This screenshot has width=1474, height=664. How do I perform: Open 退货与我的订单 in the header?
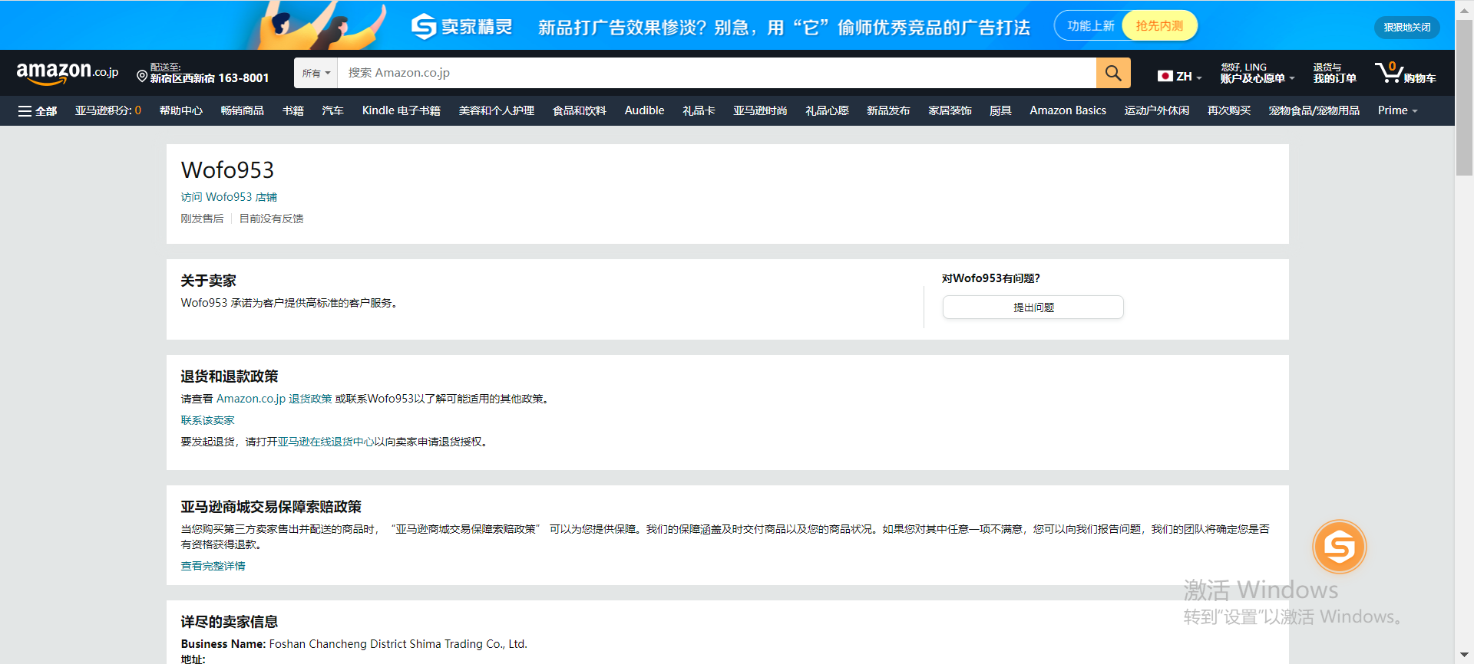point(1334,73)
